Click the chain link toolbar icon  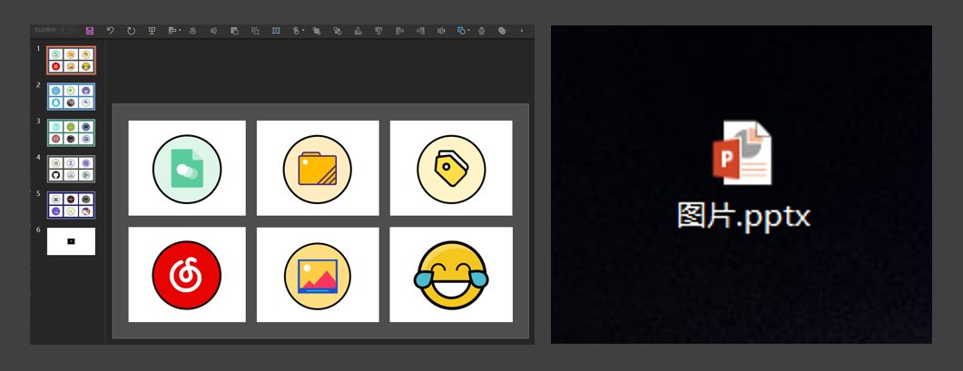(x=502, y=31)
